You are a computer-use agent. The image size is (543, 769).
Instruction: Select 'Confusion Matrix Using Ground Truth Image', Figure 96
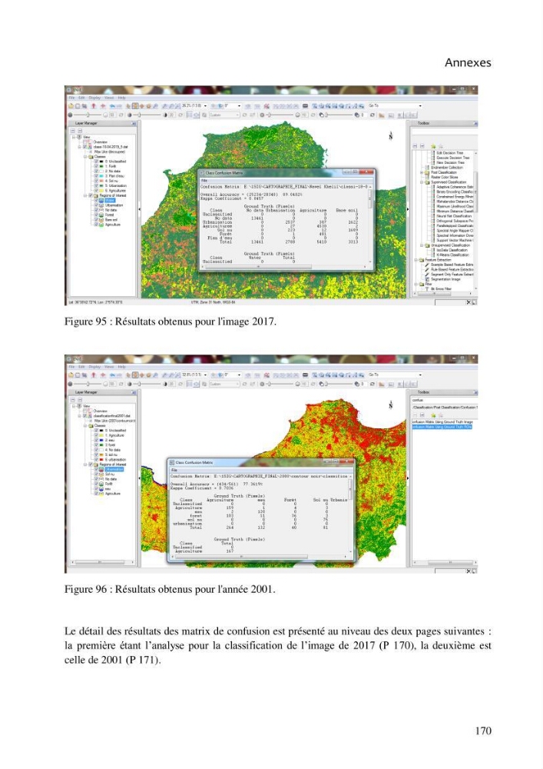pos(442,421)
